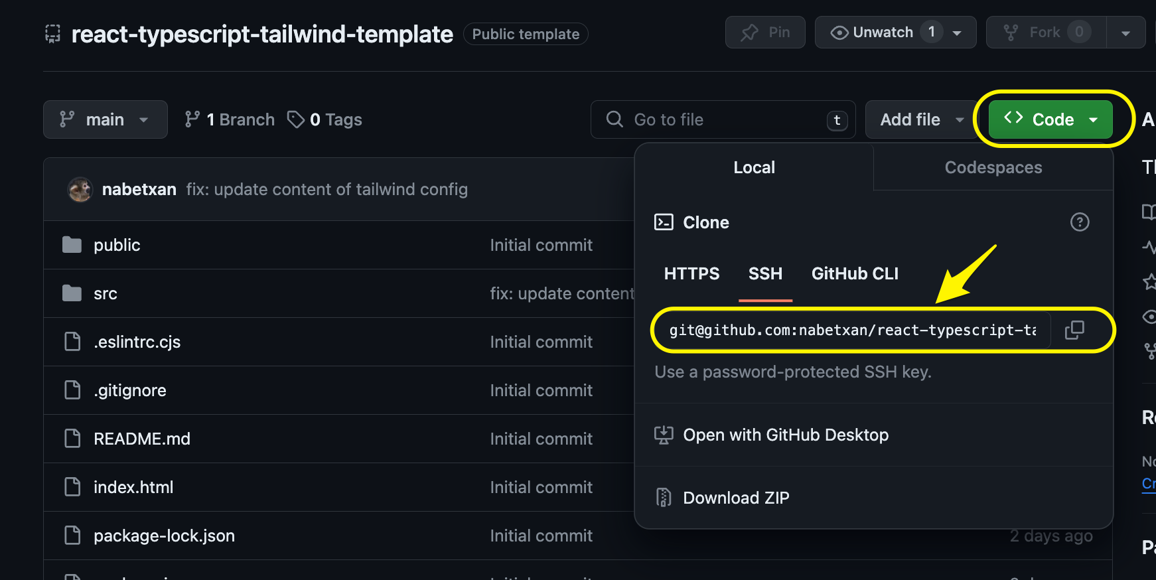Image resolution: width=1156 pixels, height=580 pixels.
Task: Open the README.md file
Action: [x=142, y=439]
